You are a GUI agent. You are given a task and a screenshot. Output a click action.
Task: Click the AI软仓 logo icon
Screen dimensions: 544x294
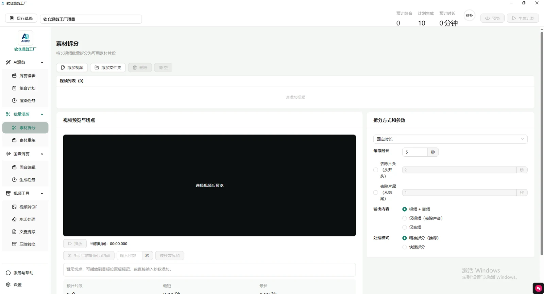[x=26, y=38]
